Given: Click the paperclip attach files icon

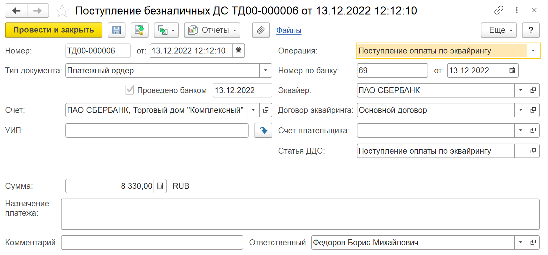Looking at the screenshot, I should pos(261,30).
